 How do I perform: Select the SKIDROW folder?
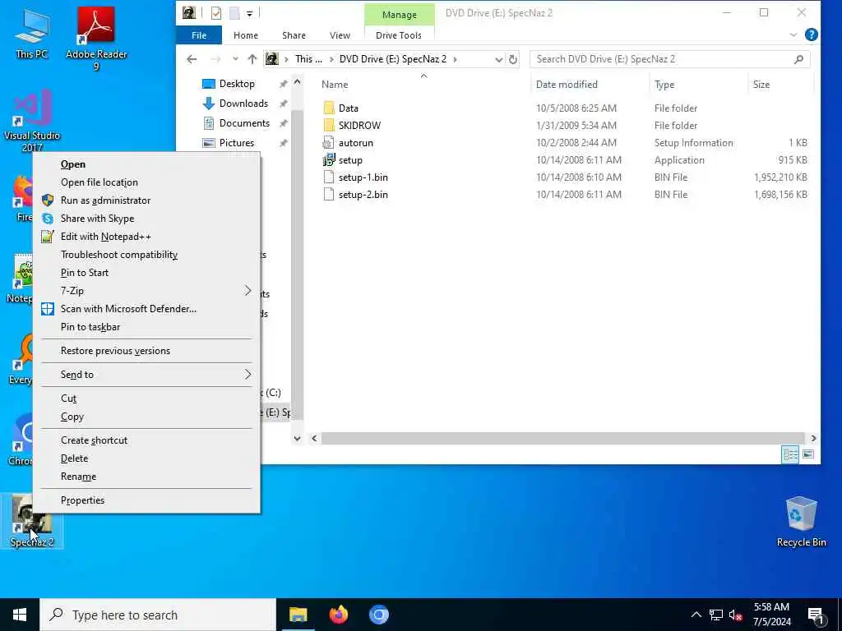point(359,126)
